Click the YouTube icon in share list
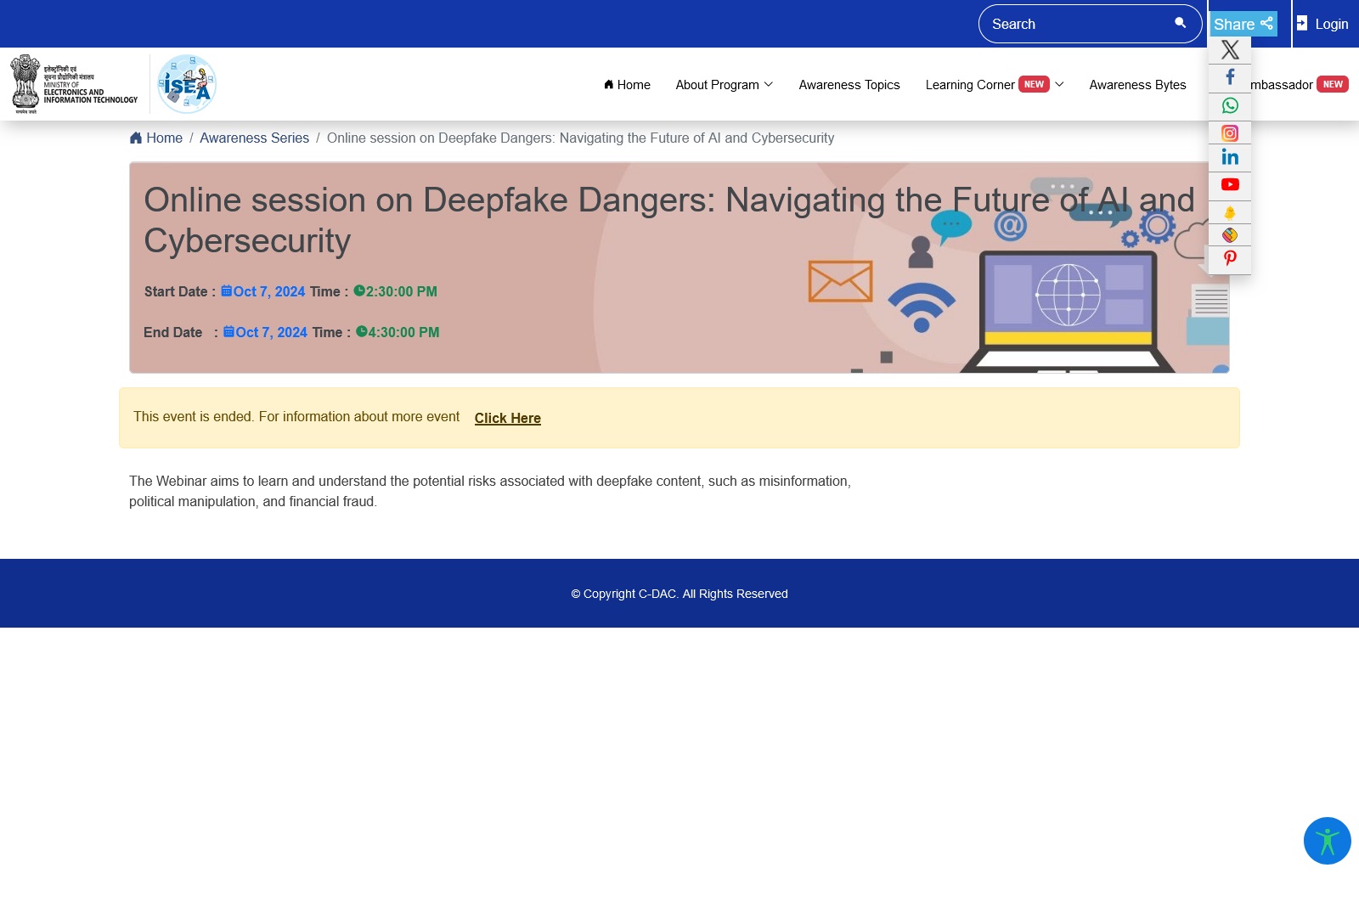The height and width of the screenshot is (913, 1359). coord(1229,184)
